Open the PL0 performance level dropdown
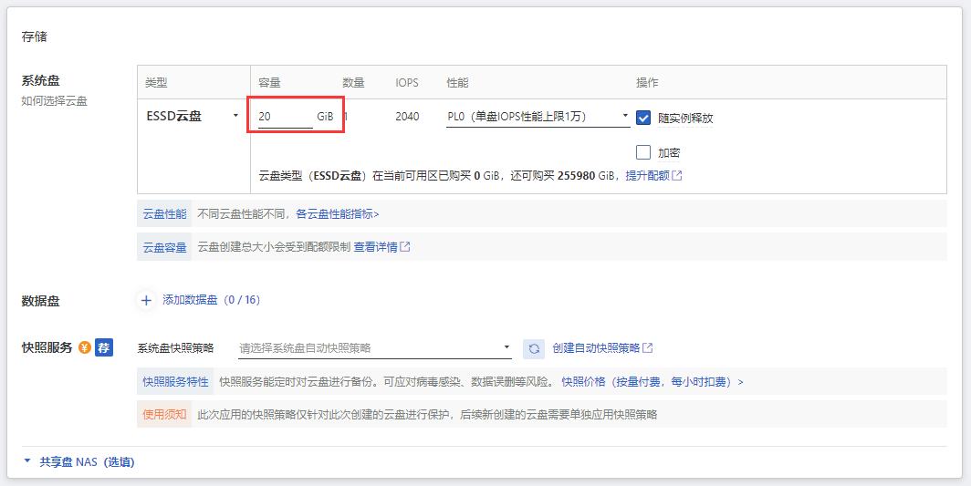Screen dimensions: 971x486 click(538, 117)
